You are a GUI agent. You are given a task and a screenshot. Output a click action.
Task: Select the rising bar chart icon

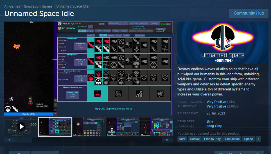point(139,94)
